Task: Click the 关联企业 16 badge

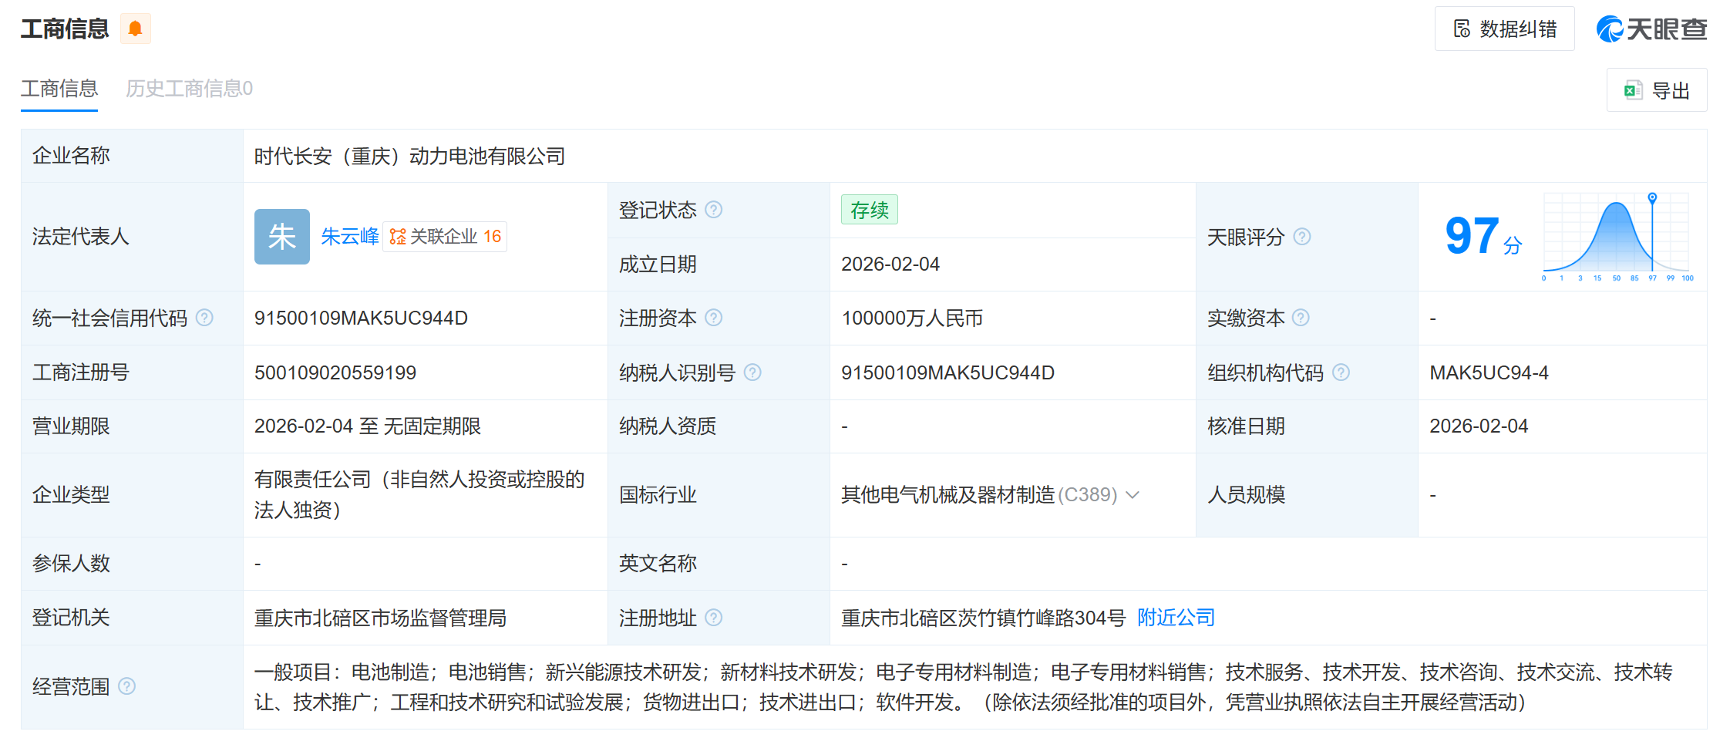Action: (x=446, y=237)
